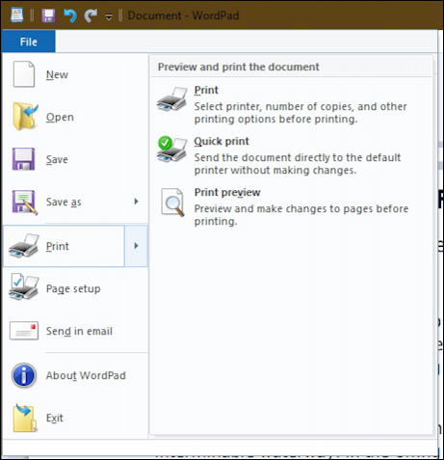Screen dimensions: 444x460
Task: Open About WordPad entry
Action: [x=86, y=375]
